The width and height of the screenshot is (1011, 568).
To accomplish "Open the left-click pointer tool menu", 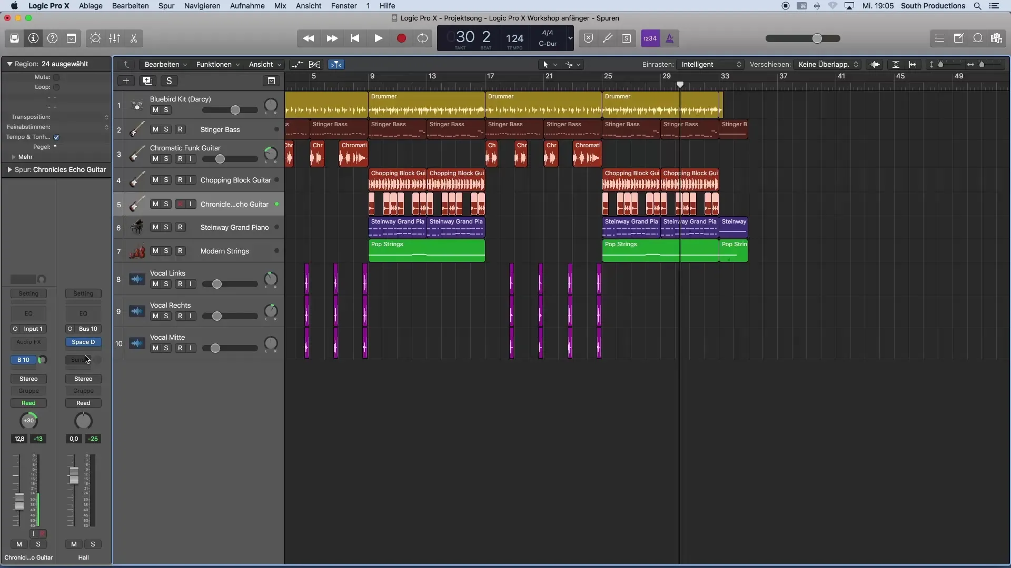I will [549, 65].
